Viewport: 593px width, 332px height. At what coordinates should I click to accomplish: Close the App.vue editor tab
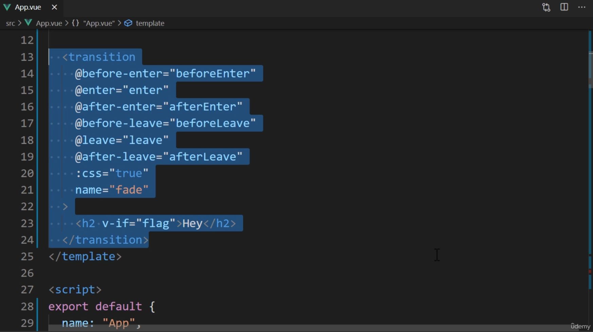pyautogui.click(x=54, y=7)
